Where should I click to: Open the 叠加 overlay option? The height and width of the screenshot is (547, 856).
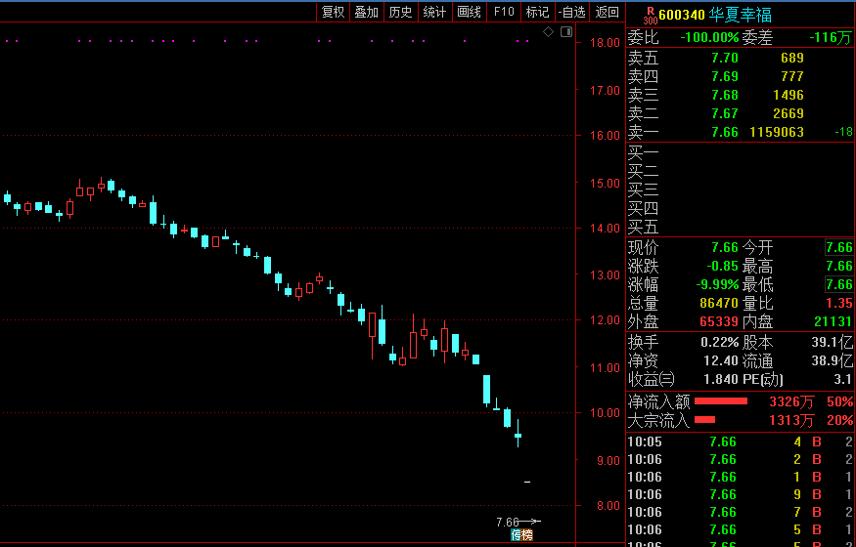(366, 12)
